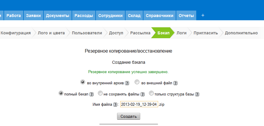Open the Отчеты tab
This screenshot has width=264, height=126.
click(186, 16)
